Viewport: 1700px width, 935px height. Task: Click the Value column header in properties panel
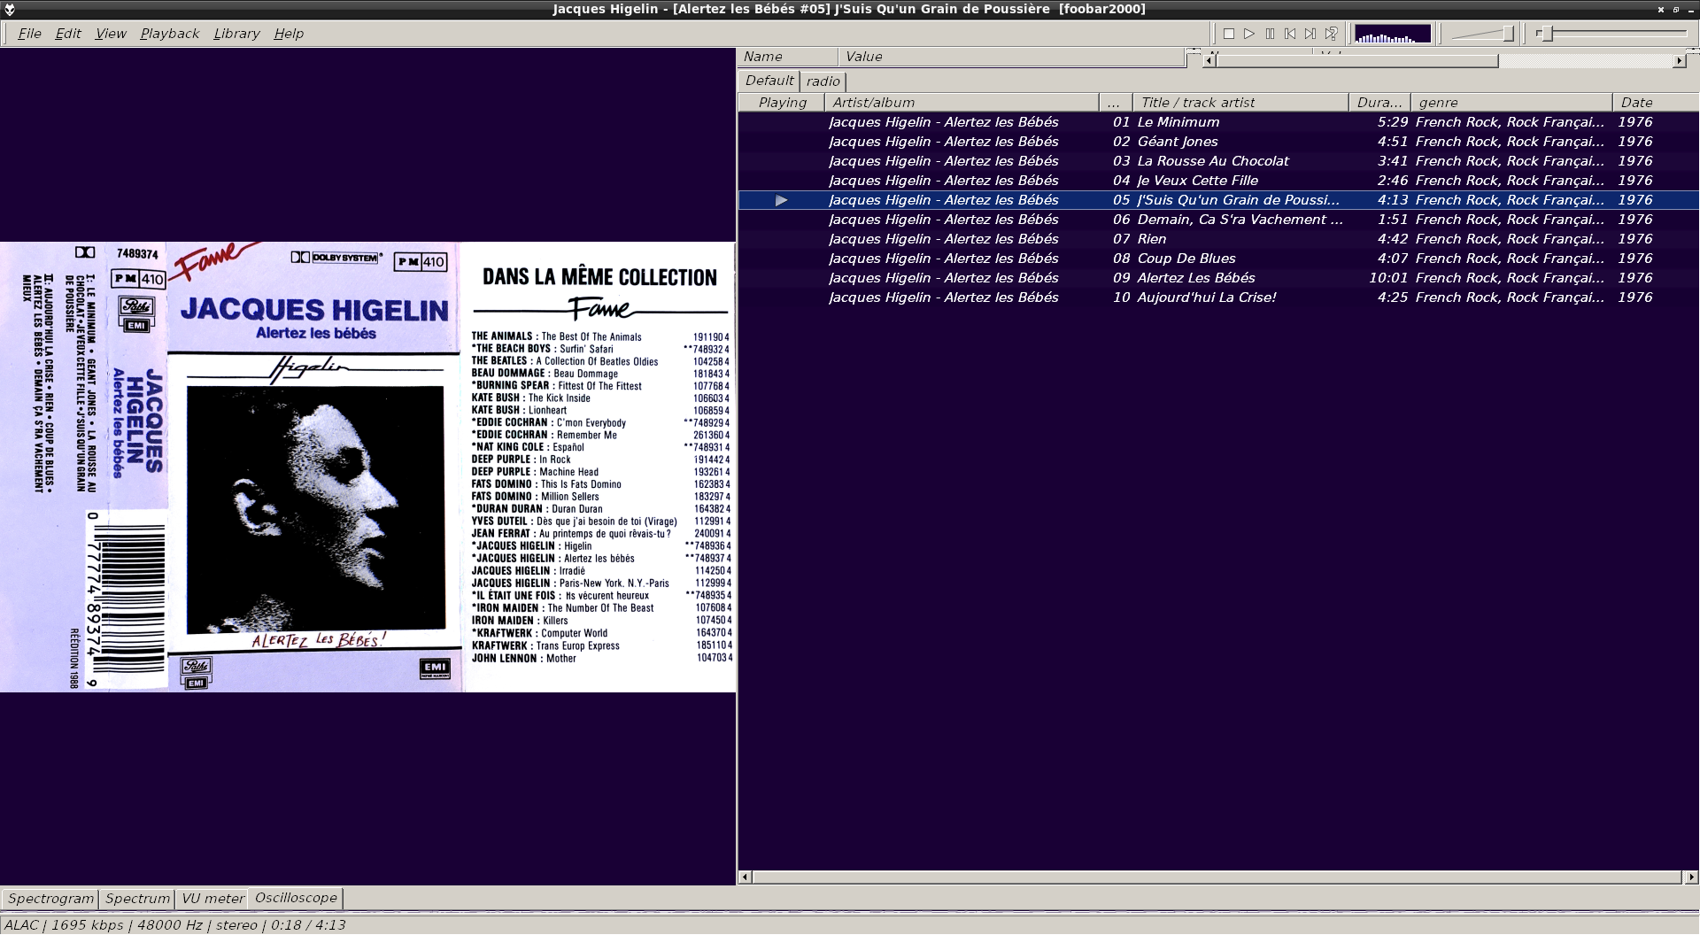(1011, 57)
